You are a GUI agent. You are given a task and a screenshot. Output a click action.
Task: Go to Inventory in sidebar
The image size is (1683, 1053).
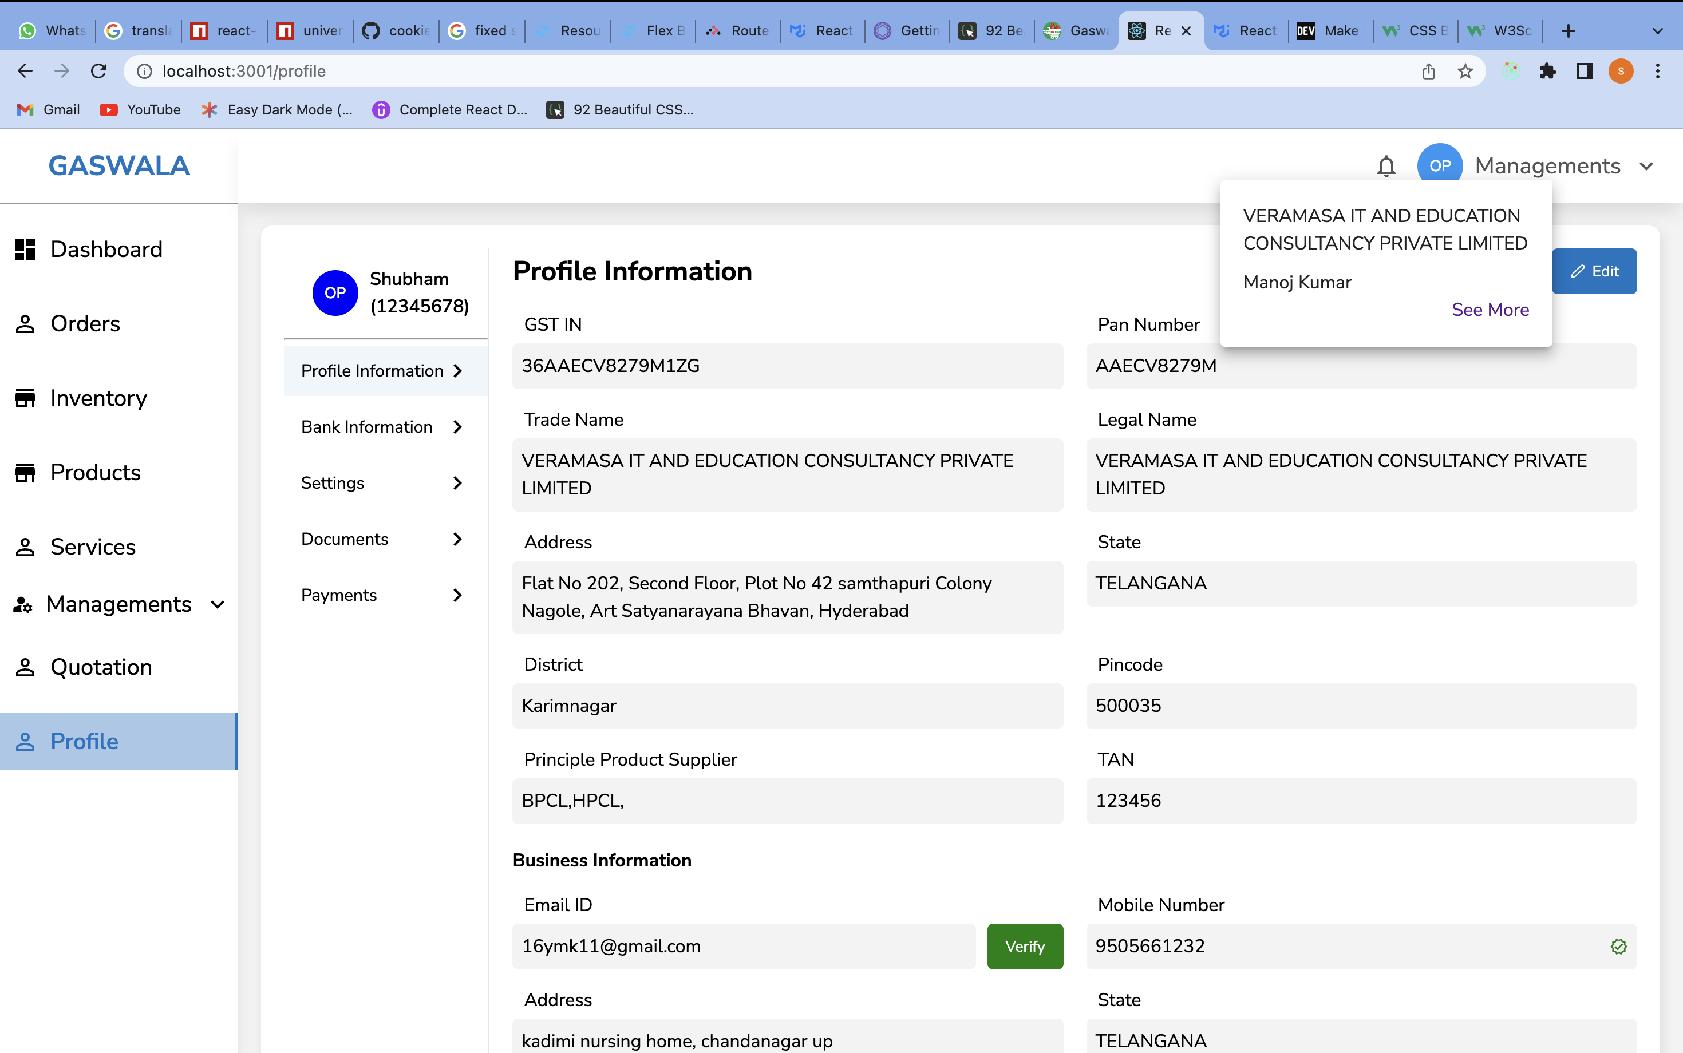(98, 398)
